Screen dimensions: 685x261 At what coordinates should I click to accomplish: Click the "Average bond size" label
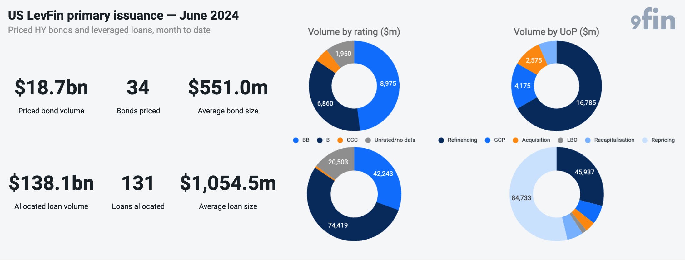228,111
